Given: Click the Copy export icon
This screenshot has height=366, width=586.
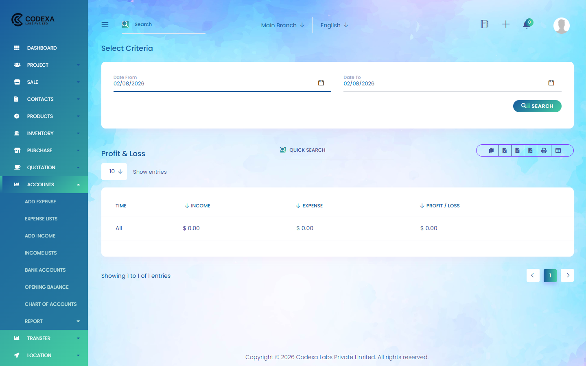Looking at the screenshot, I should (491, 150).
